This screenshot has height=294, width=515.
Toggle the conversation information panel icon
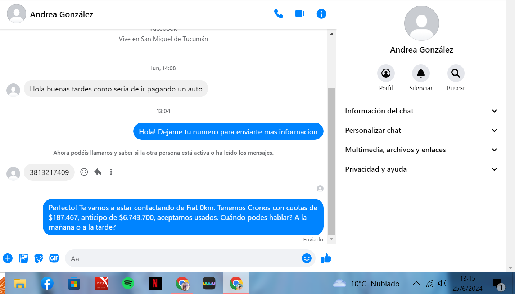(x=321, y=14)
